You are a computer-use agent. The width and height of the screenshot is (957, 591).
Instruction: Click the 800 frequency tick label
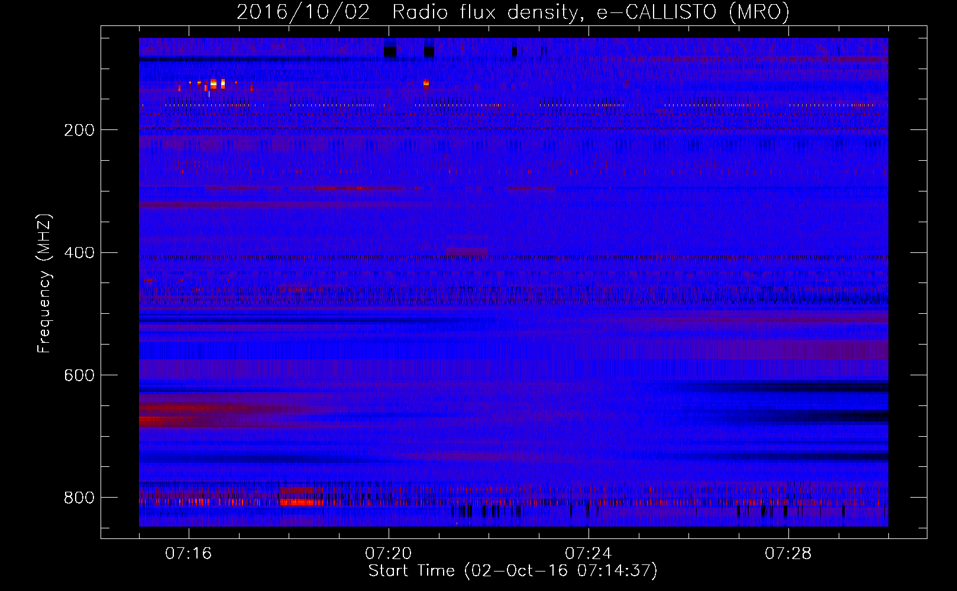coord(79,498)
